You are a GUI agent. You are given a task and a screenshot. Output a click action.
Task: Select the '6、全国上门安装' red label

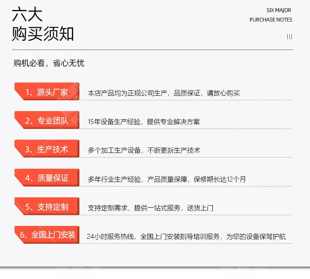pyautogui.click(x=47, y=235)
